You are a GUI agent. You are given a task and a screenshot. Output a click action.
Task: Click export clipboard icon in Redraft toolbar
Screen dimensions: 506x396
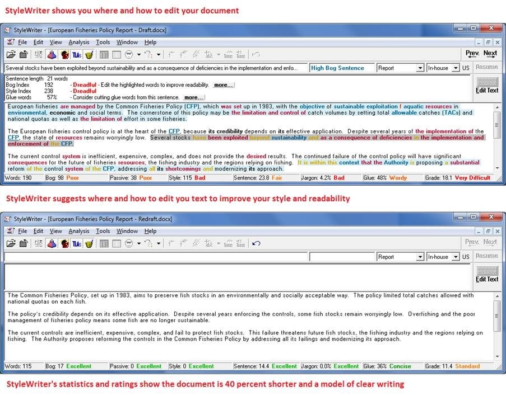[24, 244]
